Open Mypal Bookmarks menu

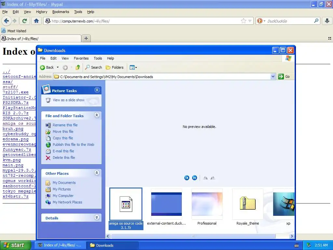61,12
